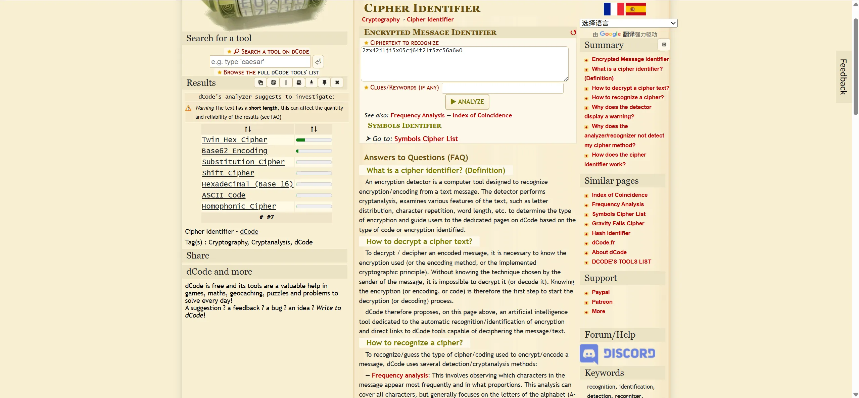Copy the results to clipboard
This screenshot has height=398, width=859.
pos(260,82)
